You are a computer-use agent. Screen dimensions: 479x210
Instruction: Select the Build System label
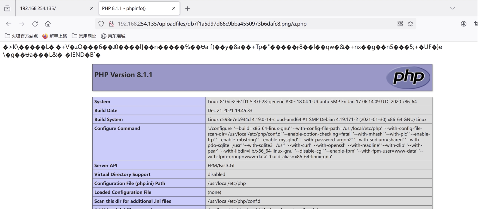109,119
